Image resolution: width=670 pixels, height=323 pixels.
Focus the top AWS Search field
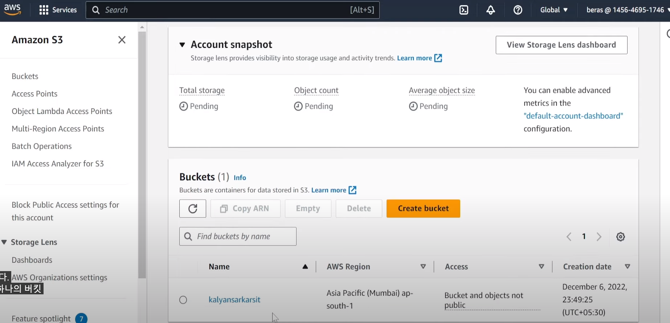232,10
